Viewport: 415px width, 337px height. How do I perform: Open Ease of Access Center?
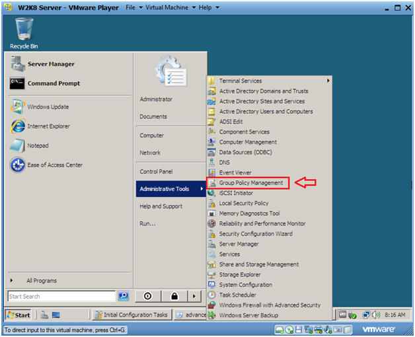[x=46, y=165]
